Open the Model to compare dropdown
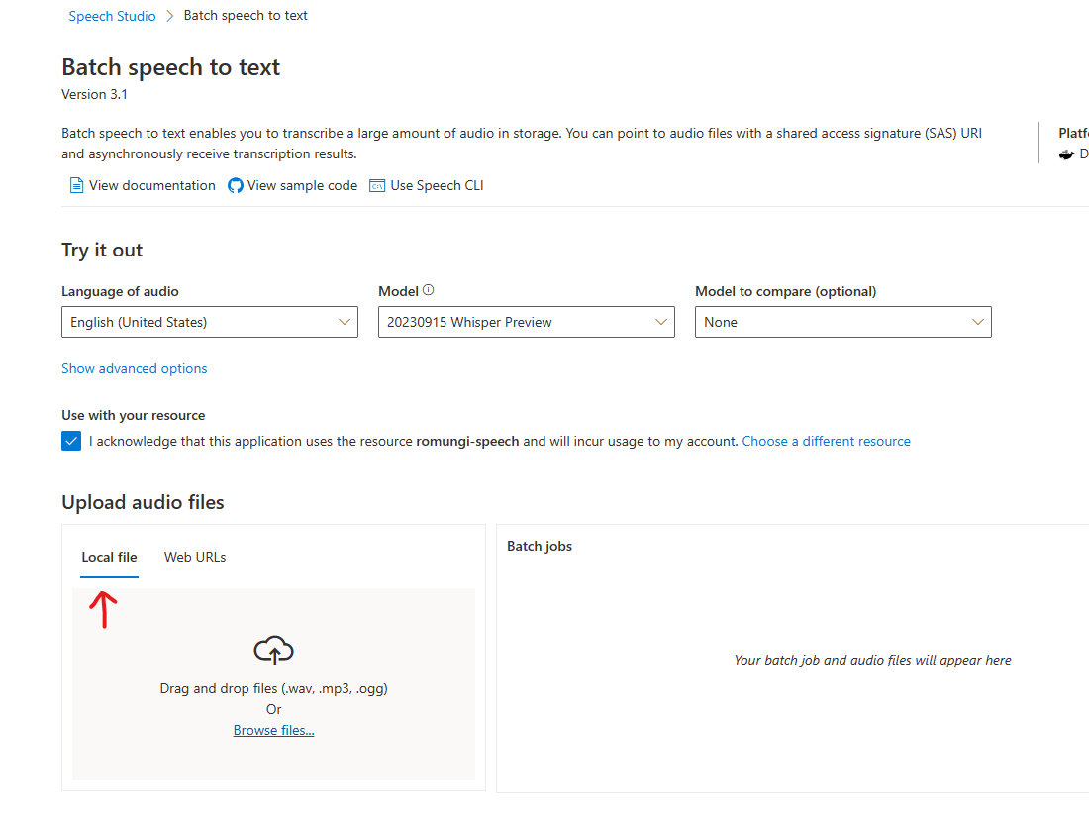The width and height of the screenshot is (1089, 818). (843, 323)
